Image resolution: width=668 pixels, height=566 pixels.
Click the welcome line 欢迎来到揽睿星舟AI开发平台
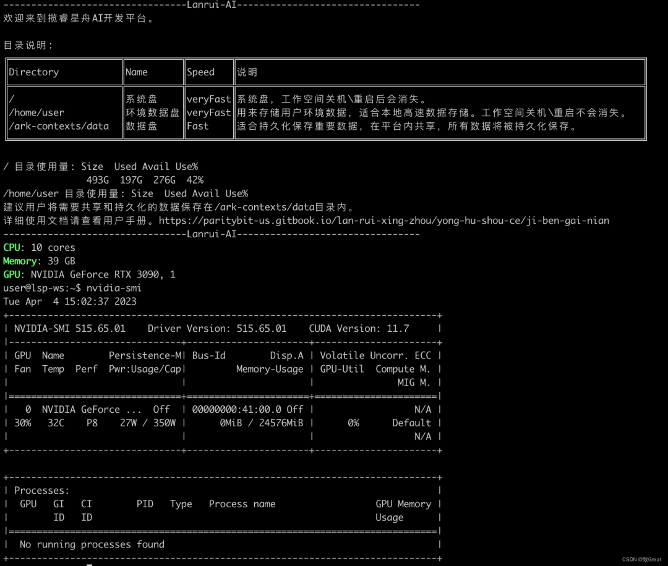click(78, 19)
